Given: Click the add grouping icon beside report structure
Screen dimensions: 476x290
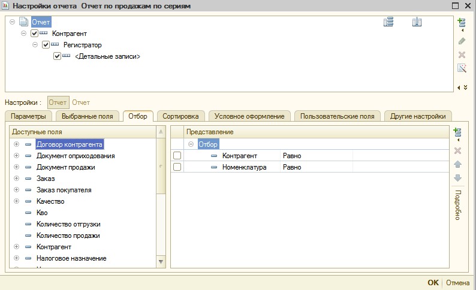Looking at the screenshot, I should [461, 23].
